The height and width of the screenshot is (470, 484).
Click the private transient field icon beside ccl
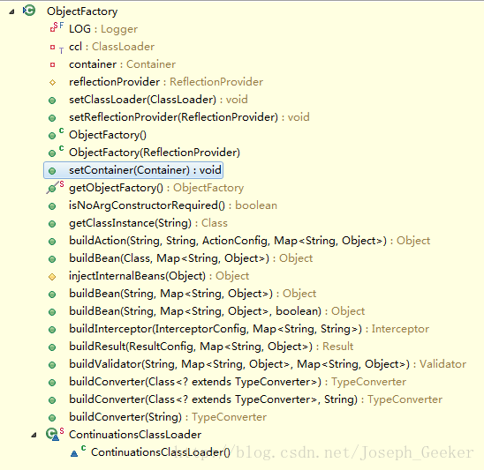(x=57, y=48)
